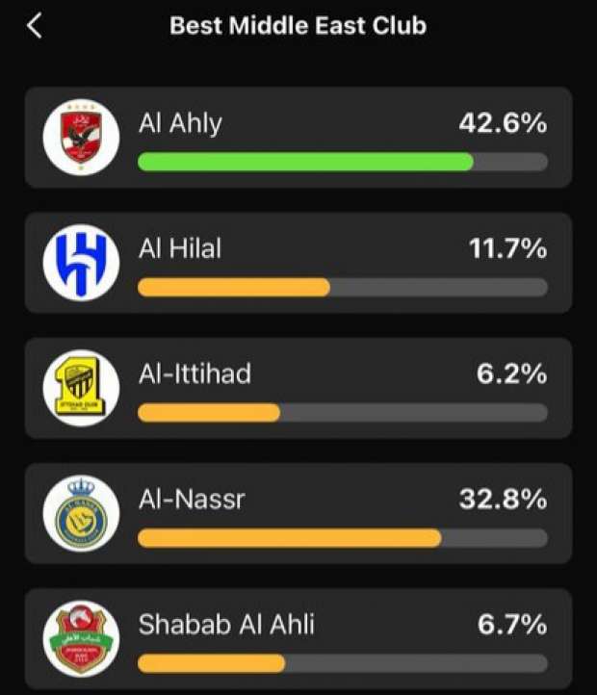Click the Best Middle East Club title

pos(298,26)
